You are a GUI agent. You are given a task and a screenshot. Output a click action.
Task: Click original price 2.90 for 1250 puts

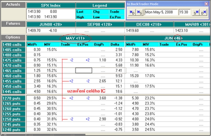(x=103, y=119)
